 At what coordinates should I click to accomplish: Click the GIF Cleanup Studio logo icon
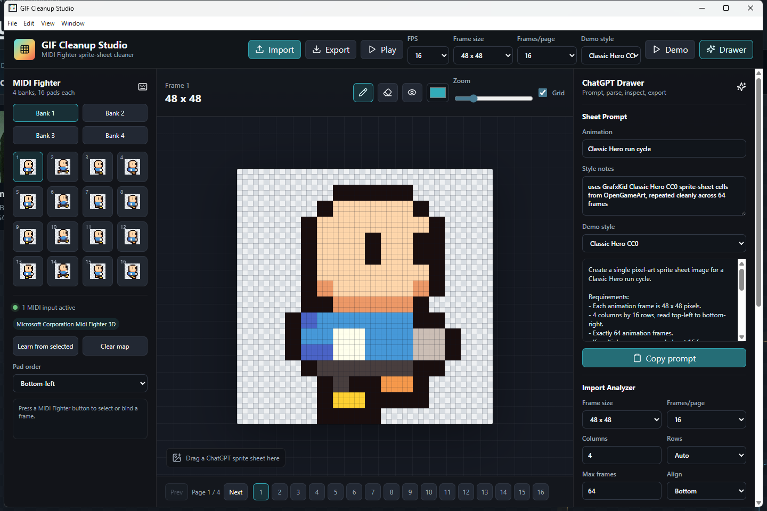pos(25,50)
